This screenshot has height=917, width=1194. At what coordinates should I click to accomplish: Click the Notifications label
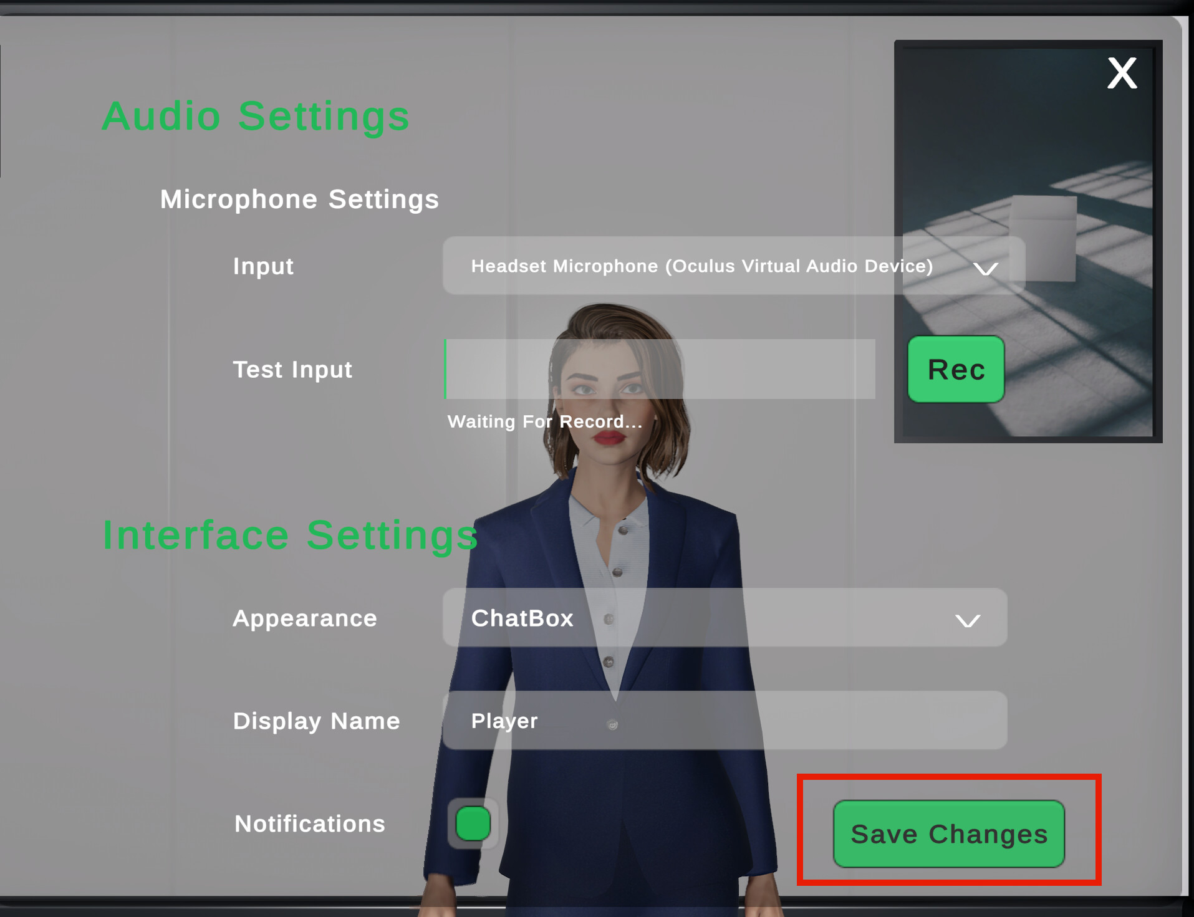pos(310,823)
